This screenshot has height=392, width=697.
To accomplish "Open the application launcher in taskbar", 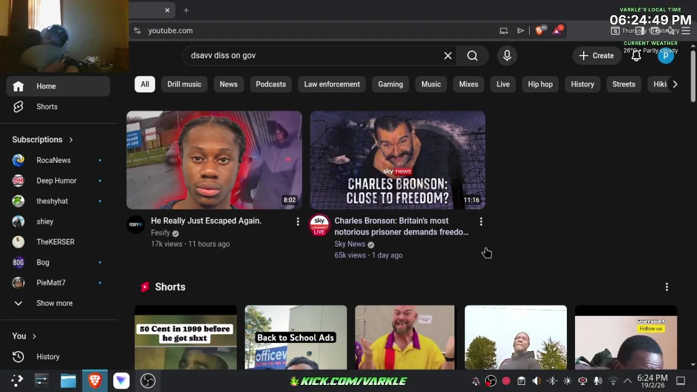I will tap(17, 381).
